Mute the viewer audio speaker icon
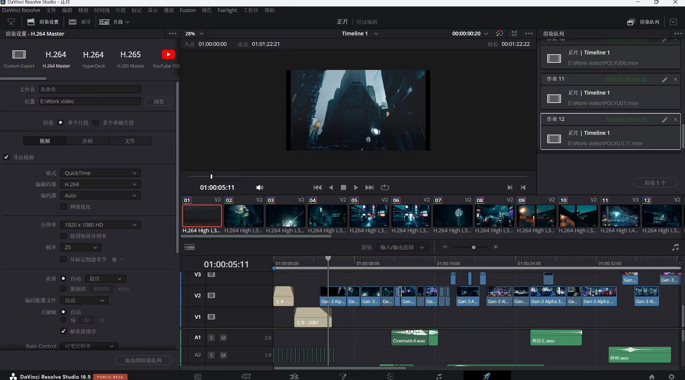The width and height of the screenshot is (685, 380). coord(259,188)
